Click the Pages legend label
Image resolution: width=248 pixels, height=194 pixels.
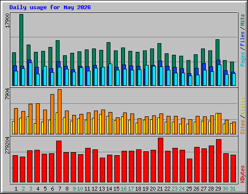coord(243,59)
